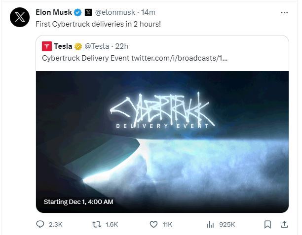This screenshot has width=302, height=235.
Task: Click the 'Starting Dec 1, 4:00 AM' label
Action: [x=78, y=201]
